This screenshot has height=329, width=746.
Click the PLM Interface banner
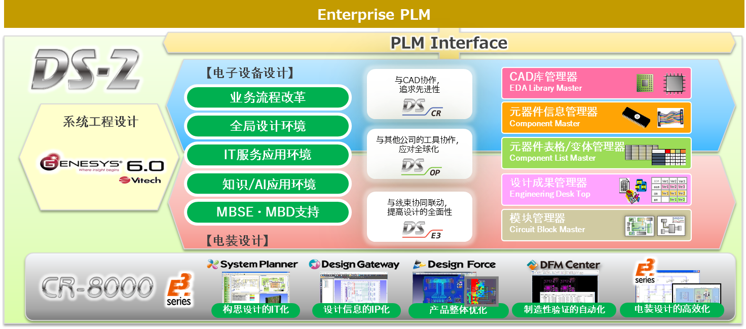pos(449,43)
